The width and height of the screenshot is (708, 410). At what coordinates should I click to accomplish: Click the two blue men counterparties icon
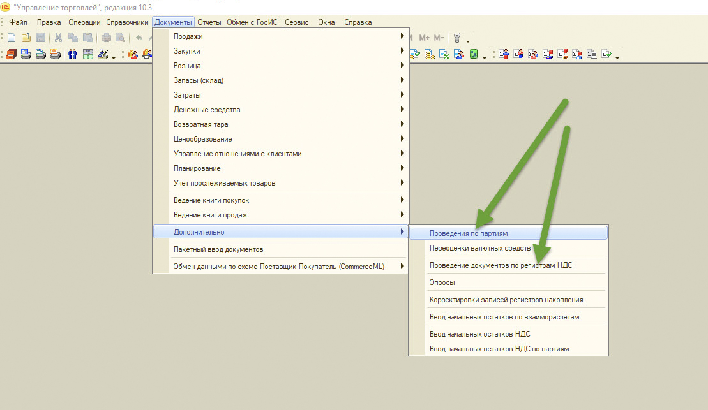pos(72,55)
